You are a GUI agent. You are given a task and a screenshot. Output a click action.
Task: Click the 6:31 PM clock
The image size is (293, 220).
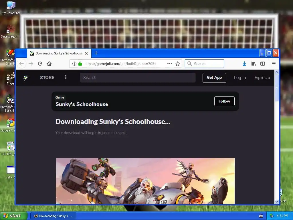point(282,216)
